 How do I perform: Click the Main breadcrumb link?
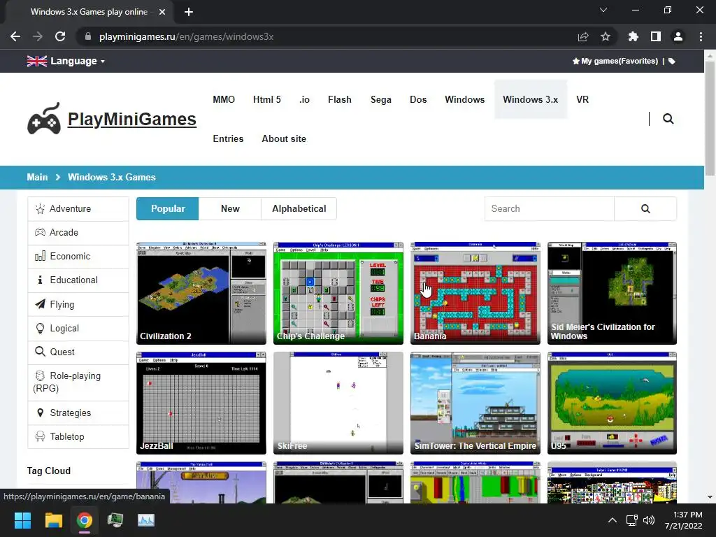click(x=37, y=177)
